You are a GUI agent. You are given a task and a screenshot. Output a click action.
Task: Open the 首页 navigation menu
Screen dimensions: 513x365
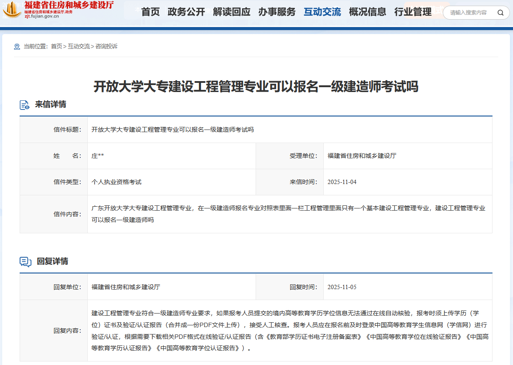[x=150, y=12]
